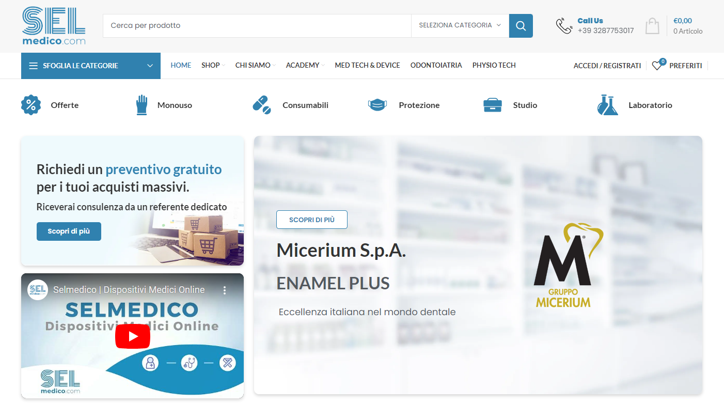Go to the Home menu item
This screenshot has width=724, height=403.
(x=181, y=66)
